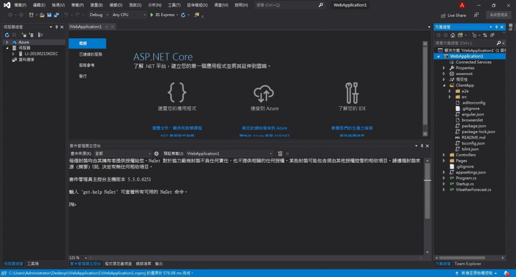516x277 pixels.
Task: Refresh the Server Explorer panel
Action: coord(7,35)
